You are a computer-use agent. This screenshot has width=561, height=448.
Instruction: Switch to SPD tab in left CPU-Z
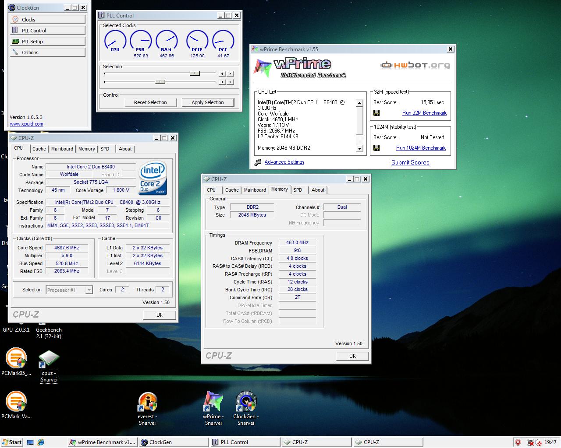105,149
